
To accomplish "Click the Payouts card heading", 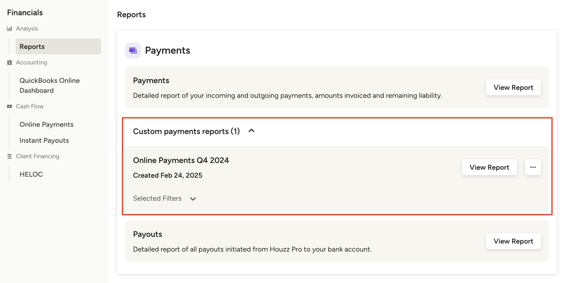I will pos(147,234).
